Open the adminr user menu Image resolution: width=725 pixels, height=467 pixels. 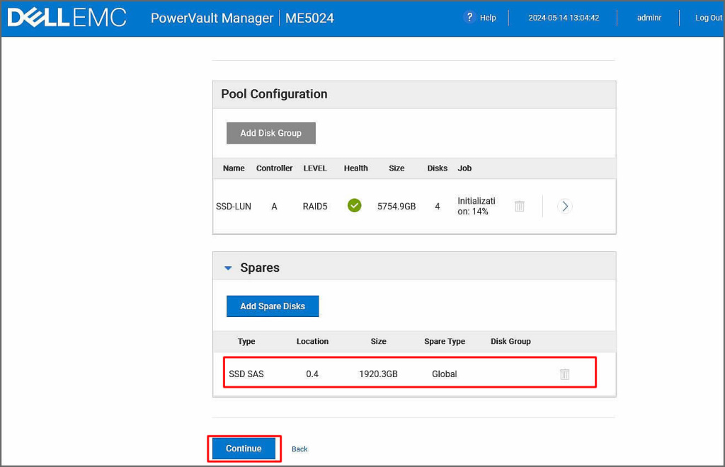649,18
